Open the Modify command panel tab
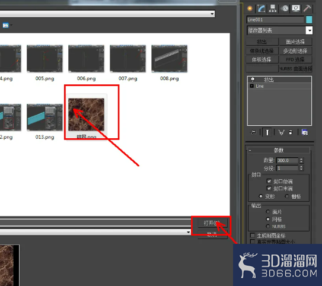 click(261, 8)
